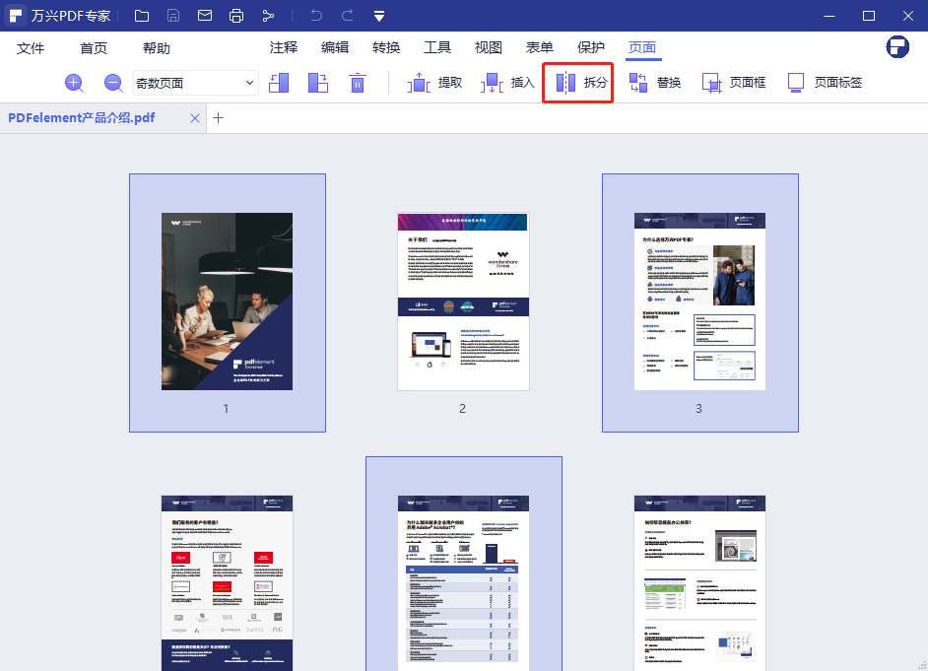
Task: Click the zoom in magnifier icon
Action: click(x=74, y=84)
